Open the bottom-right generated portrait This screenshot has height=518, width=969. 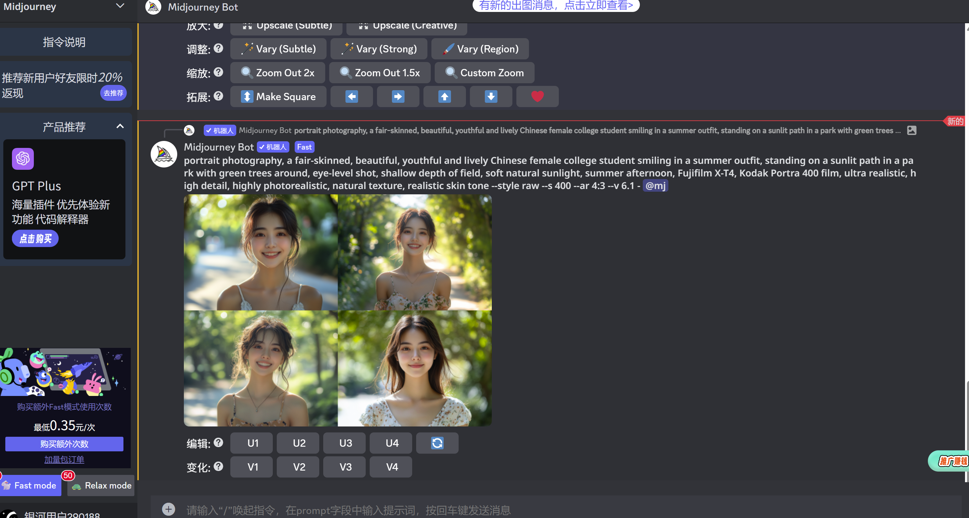tap(414, 368)
